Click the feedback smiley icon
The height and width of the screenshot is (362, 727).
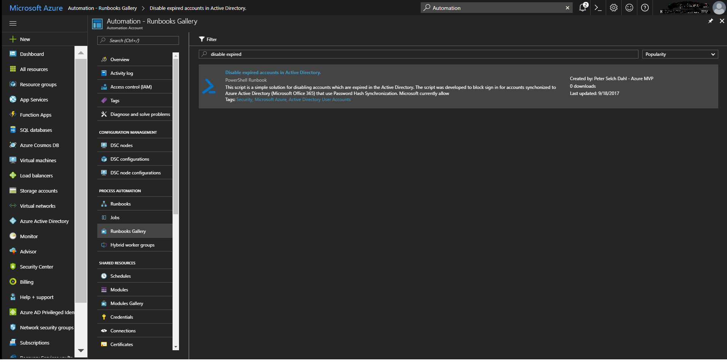(629, 8)
